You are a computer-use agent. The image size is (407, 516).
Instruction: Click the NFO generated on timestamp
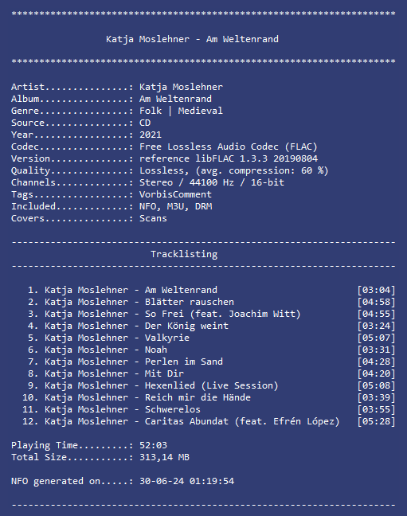tap(186, 481)
